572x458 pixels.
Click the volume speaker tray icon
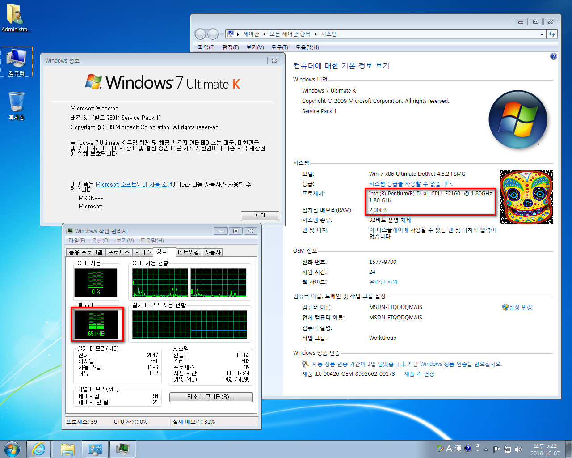click(518, 449)
